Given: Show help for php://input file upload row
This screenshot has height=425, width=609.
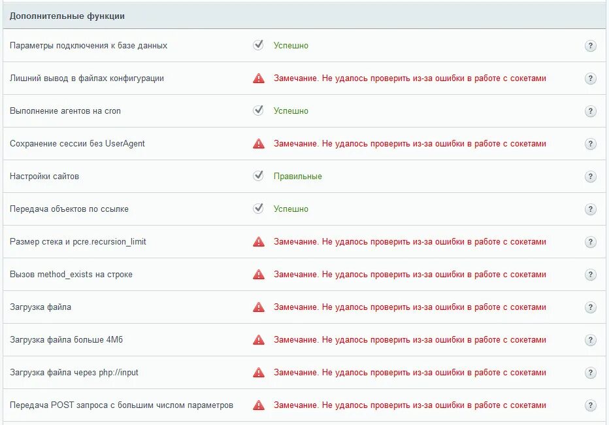Looking at the screenshot, I should coord(590,373).
